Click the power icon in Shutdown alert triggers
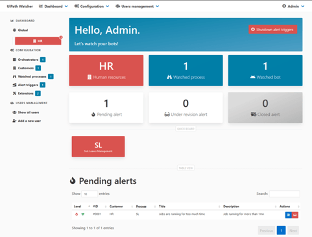Screen dimensions: 312x237 [253, 30]
